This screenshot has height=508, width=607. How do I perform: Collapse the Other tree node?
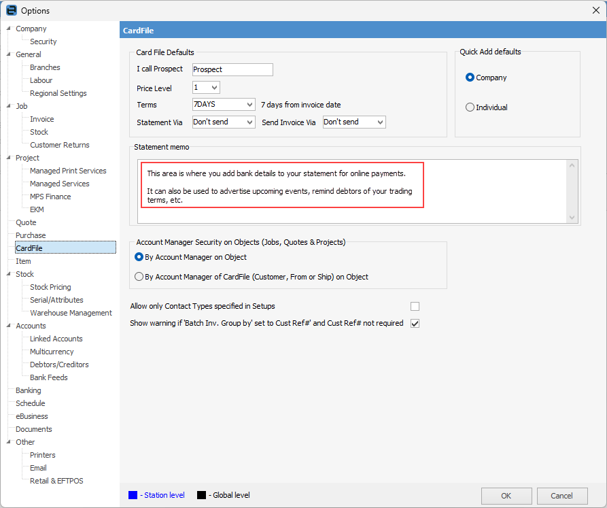pyautogui.click(x=9, y=442)
